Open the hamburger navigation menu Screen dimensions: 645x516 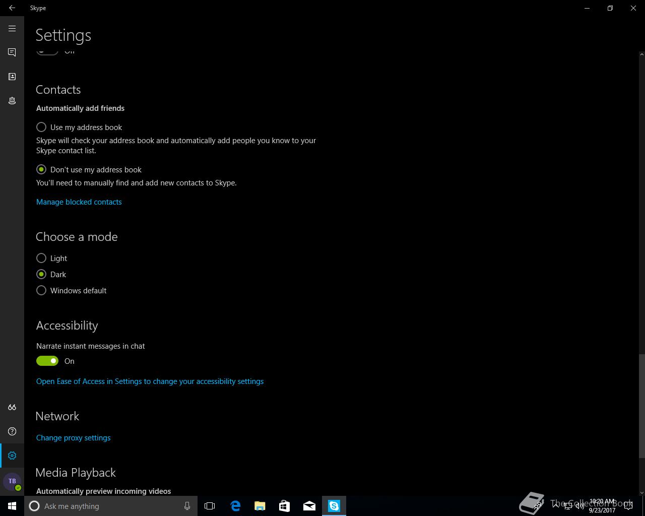(12, 28)
